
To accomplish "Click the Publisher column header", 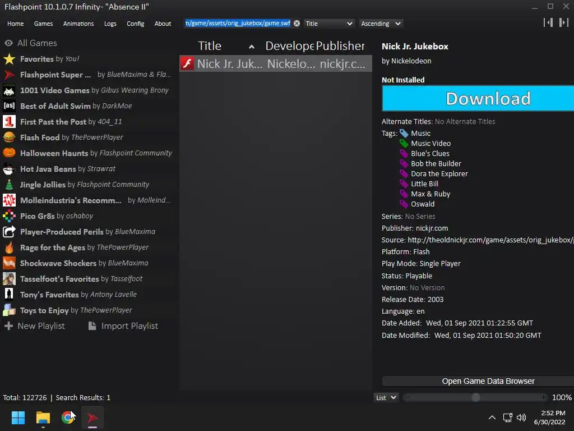I will click(x=340, y=46).
